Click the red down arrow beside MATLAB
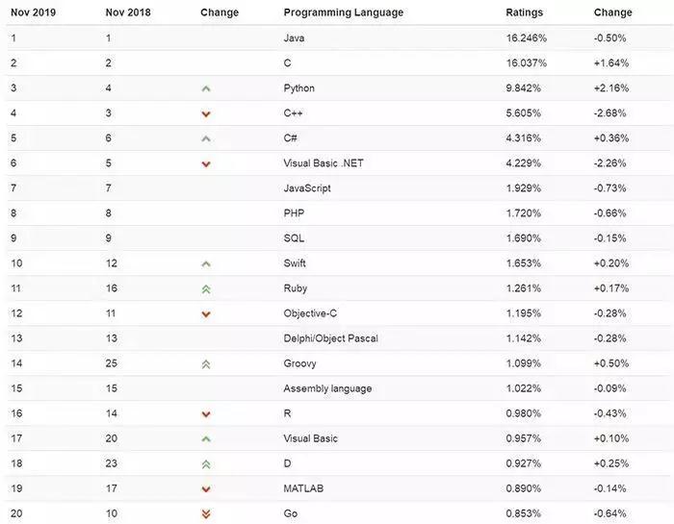The width and height of the screenshot is (674, 524). click(206, 488)
